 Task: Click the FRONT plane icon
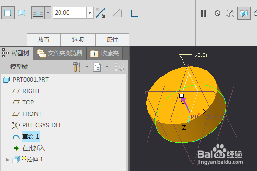click(16, 114)
